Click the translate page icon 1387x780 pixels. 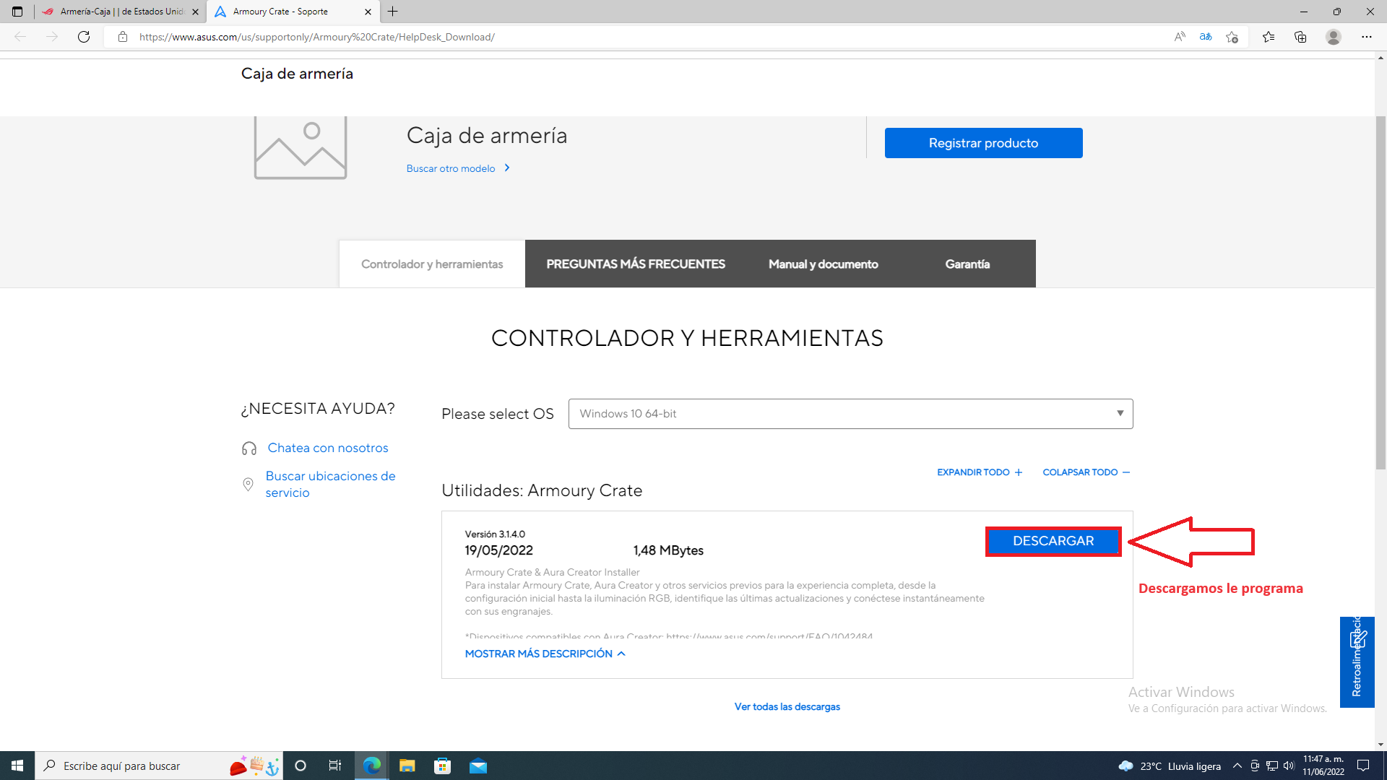pyautogui.click(x=1205, y=37)
